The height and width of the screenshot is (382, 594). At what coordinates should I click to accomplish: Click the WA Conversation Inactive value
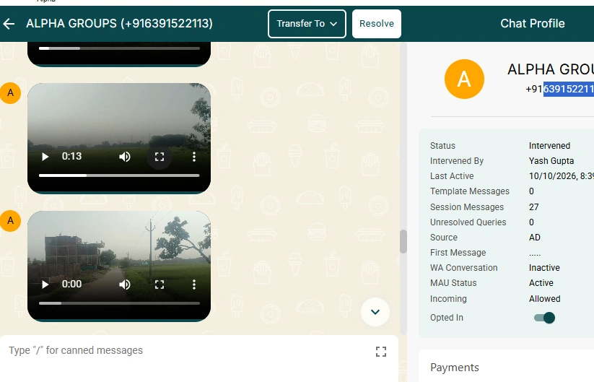click(544, 268)
